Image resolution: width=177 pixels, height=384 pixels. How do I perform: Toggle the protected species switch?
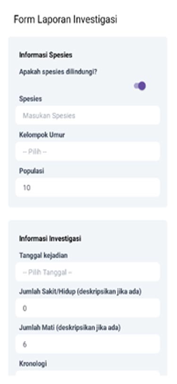140,86
